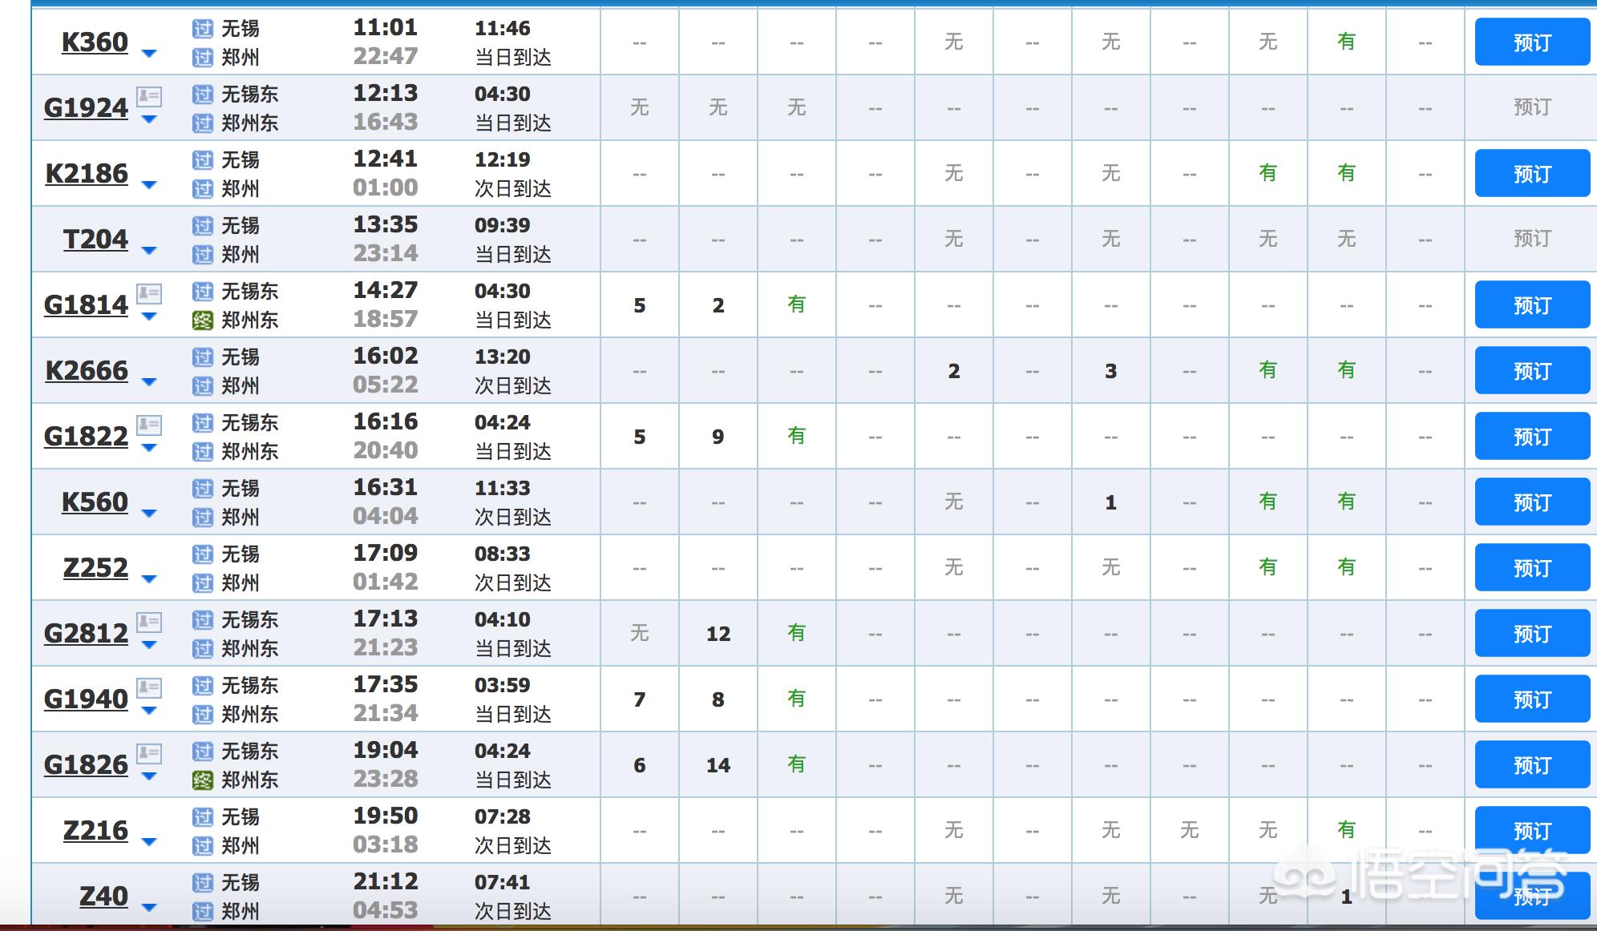Click the green terminus icon before 郑州东 in G1826 row

coord(203,780)
